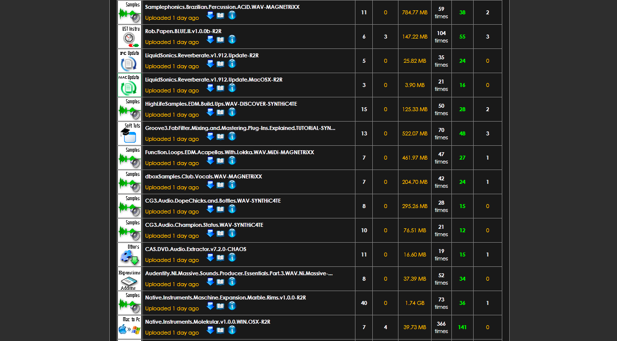Select the Expansions Addons category icon
This screenshot has height=341, width=617.
point(130,279)
